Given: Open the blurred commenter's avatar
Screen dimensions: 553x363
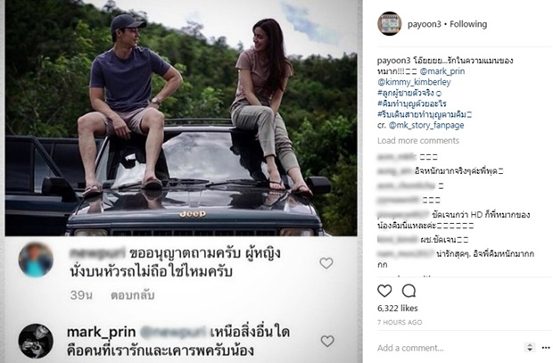Looking at the screenshot, I should [36, 260].
